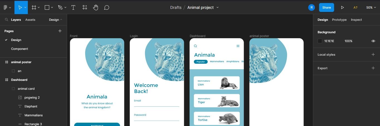The width and height of the screenshot is (380, 126).
Task: Add a local style with plus
Action: [x=373, y=55]
